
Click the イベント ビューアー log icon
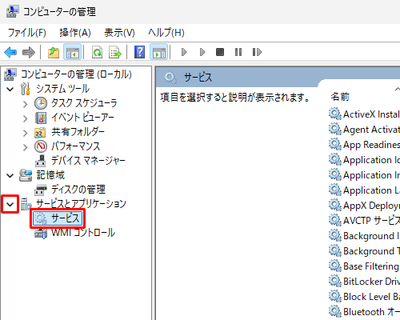click(x=41, y=118)
